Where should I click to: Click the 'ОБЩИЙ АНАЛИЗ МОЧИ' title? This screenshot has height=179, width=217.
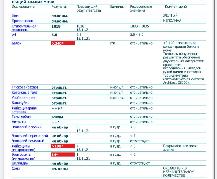[33, 2]
